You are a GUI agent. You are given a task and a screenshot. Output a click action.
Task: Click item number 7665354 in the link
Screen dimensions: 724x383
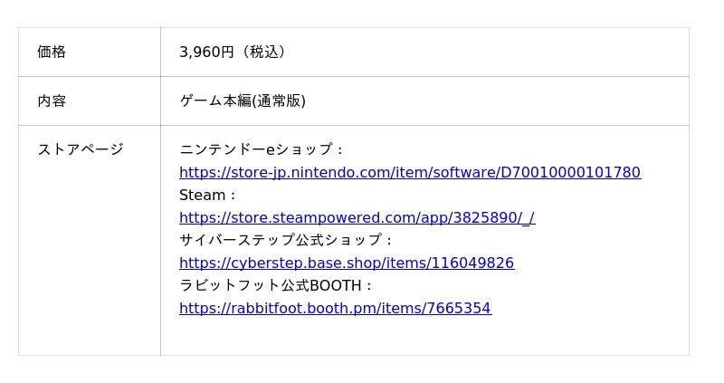click(x=460, y=308)
